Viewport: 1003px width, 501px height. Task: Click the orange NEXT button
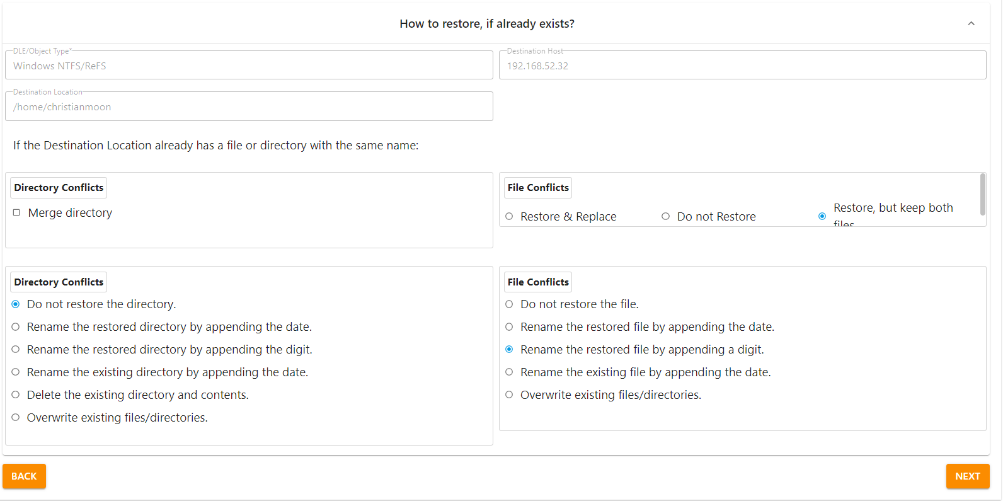967,476
